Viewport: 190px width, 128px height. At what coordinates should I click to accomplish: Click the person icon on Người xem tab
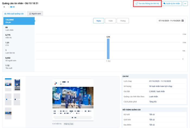(x=30, y=13)
